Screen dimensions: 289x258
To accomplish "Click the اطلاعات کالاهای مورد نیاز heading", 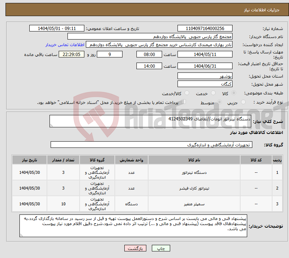I will tap(256, 132).
